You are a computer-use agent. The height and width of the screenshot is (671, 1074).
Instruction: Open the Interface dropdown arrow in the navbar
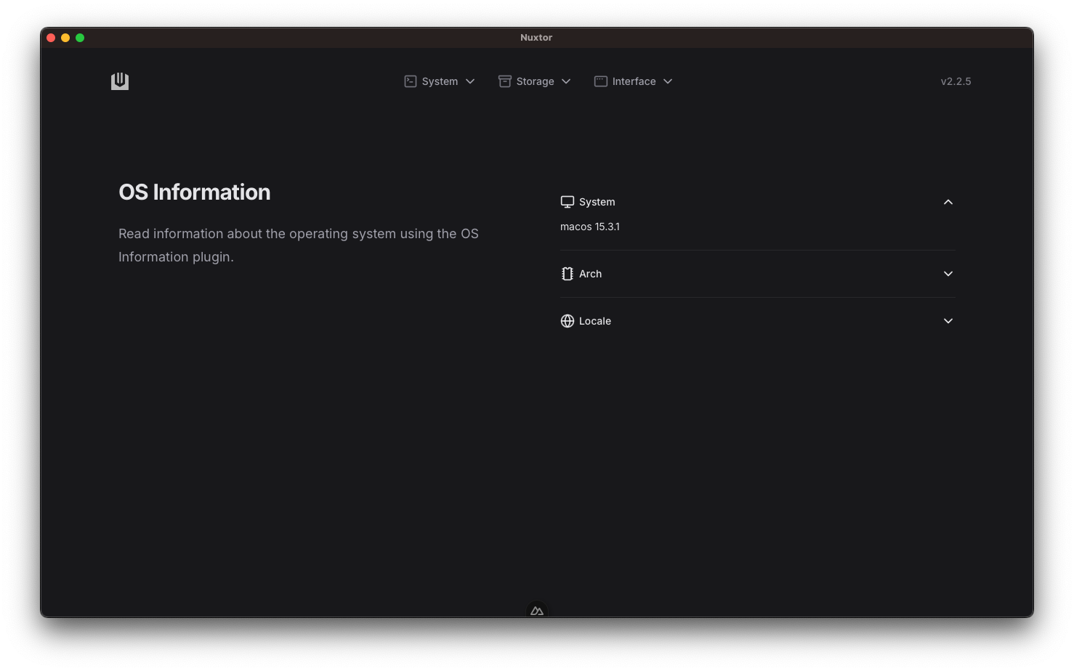[x=668, y=81]
